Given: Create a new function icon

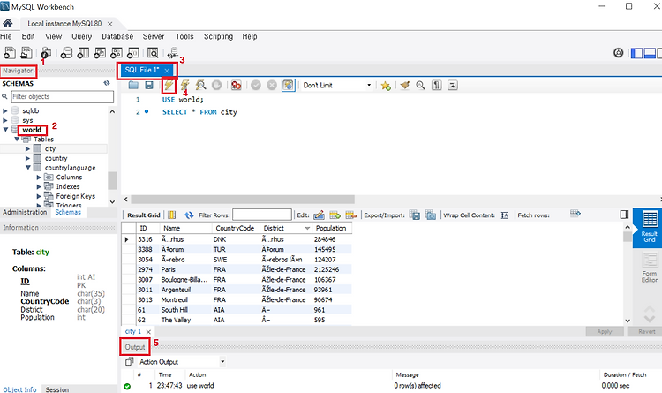Looking at the screenshot, I should (133, 53).
